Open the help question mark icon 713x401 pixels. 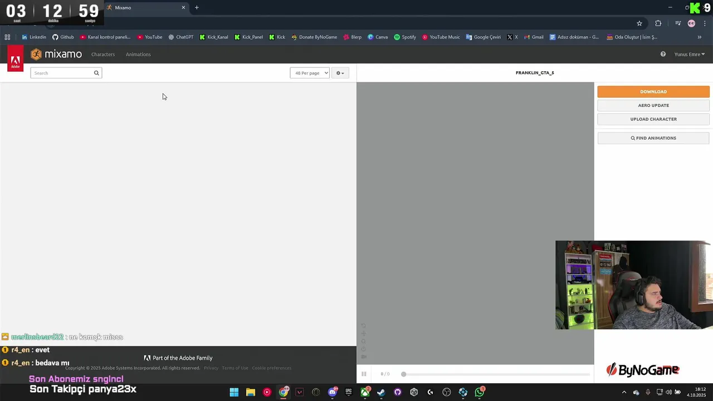point(663,54)
